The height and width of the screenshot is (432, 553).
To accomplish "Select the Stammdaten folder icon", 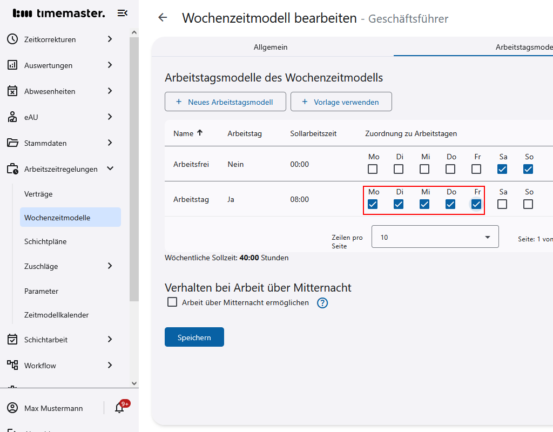I will 12,143.
